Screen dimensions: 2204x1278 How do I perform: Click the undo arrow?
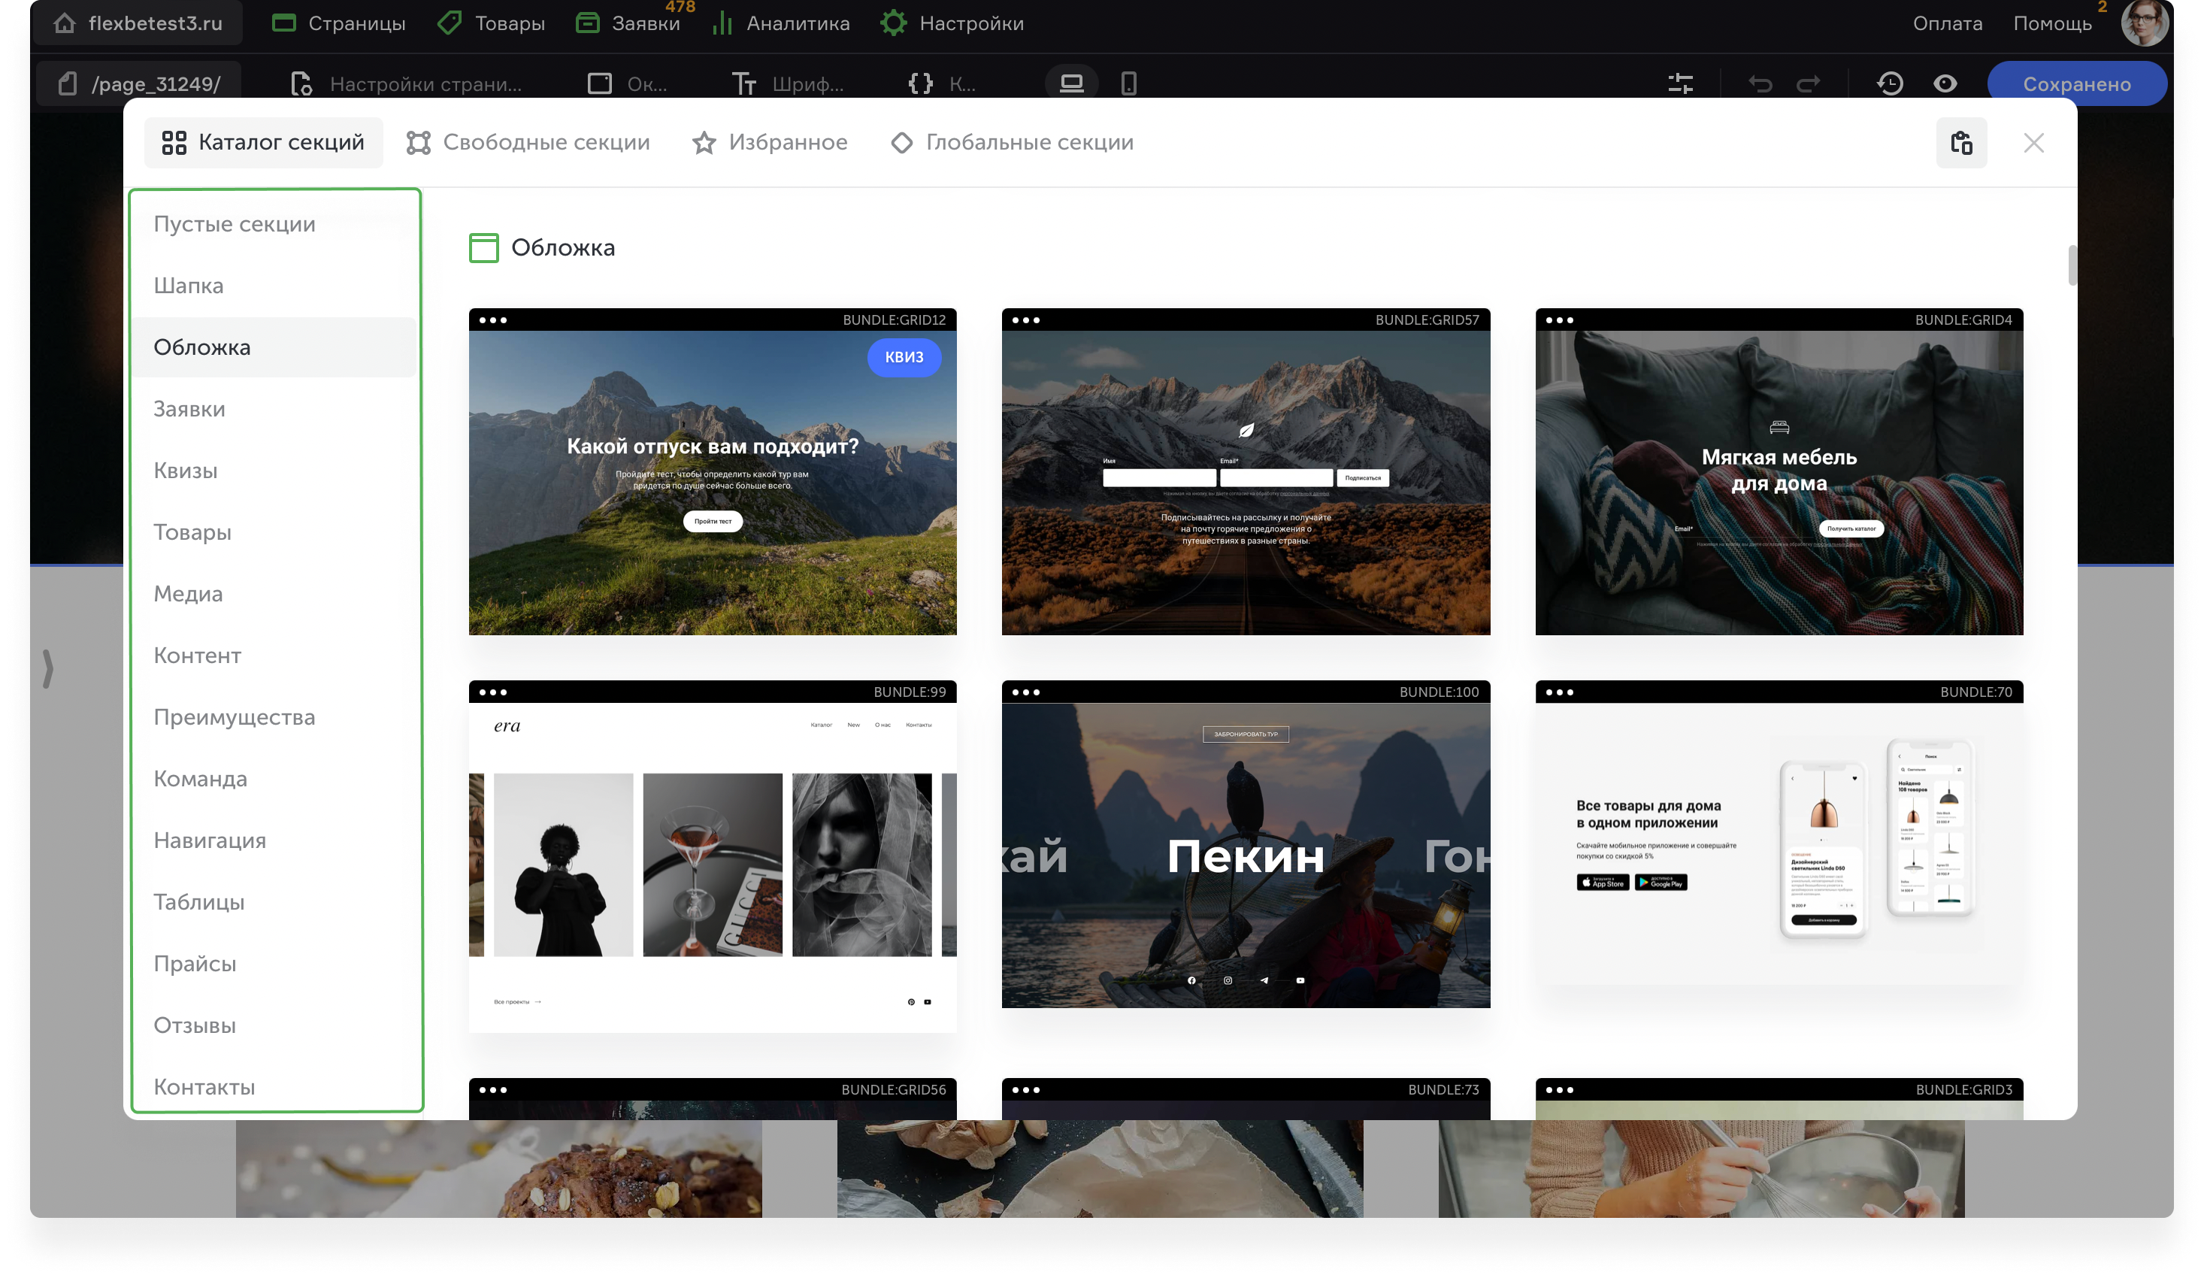click(1760, 84)
